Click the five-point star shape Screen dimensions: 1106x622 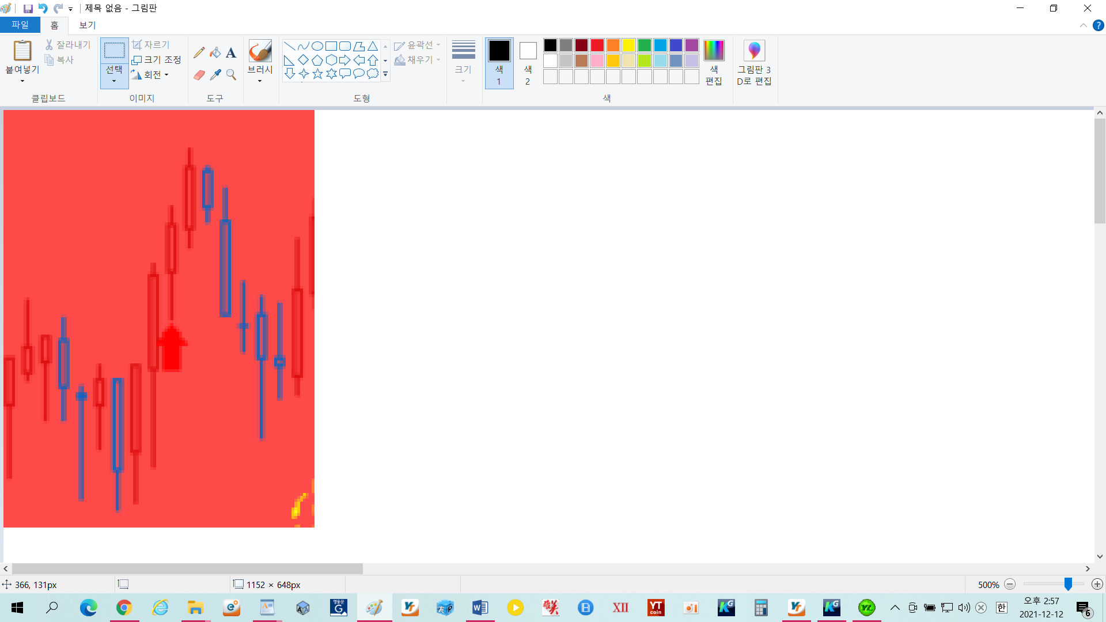tap(317, 74)
